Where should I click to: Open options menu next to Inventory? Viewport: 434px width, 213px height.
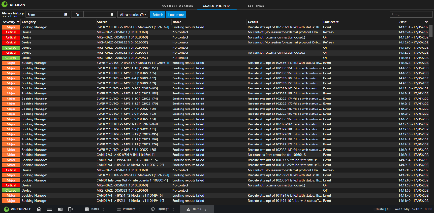click(139, 209)
